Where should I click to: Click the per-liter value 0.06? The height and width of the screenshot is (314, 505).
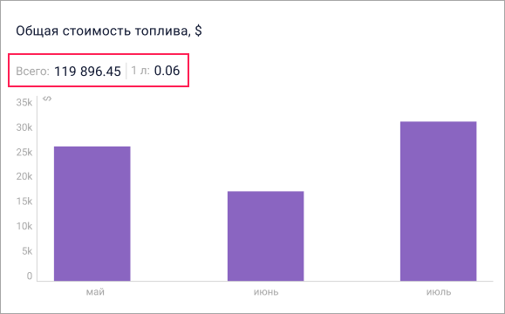(x=167, y=71)
